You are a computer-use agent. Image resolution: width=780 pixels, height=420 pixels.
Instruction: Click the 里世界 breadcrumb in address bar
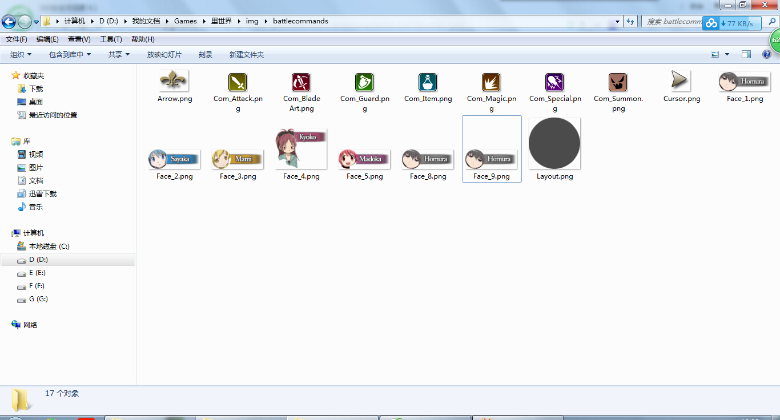point(222,21)
